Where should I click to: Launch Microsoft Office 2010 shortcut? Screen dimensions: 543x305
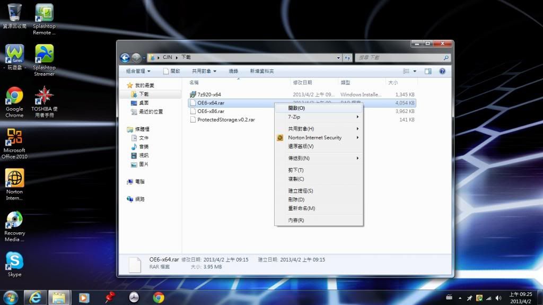[x=14, y=144]
